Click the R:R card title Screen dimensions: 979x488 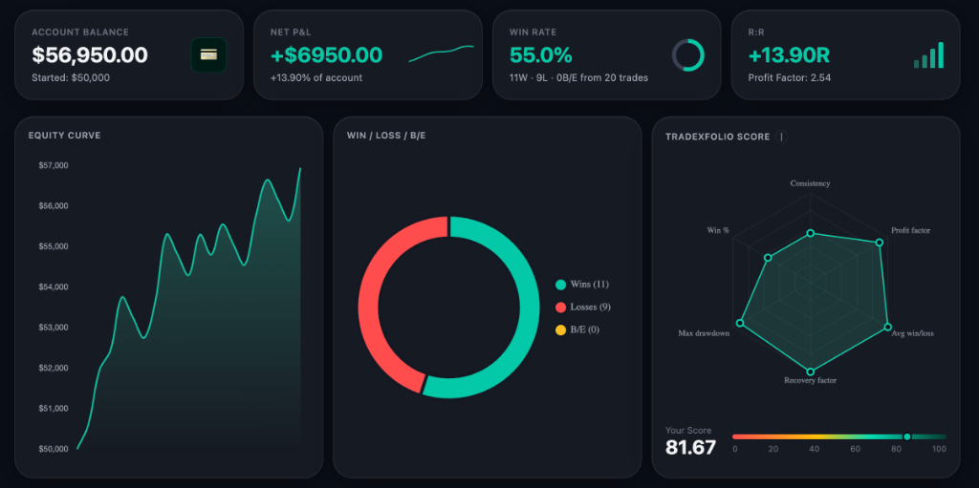(757, 32)
